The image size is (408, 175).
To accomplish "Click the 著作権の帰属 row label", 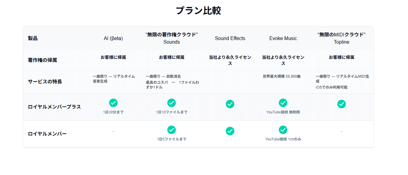I will tap(42, 60).
